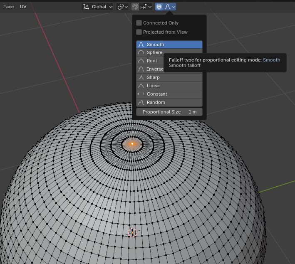295x264 pixels.
Task: Select the Random falloff option
Action: click(169, 102)
